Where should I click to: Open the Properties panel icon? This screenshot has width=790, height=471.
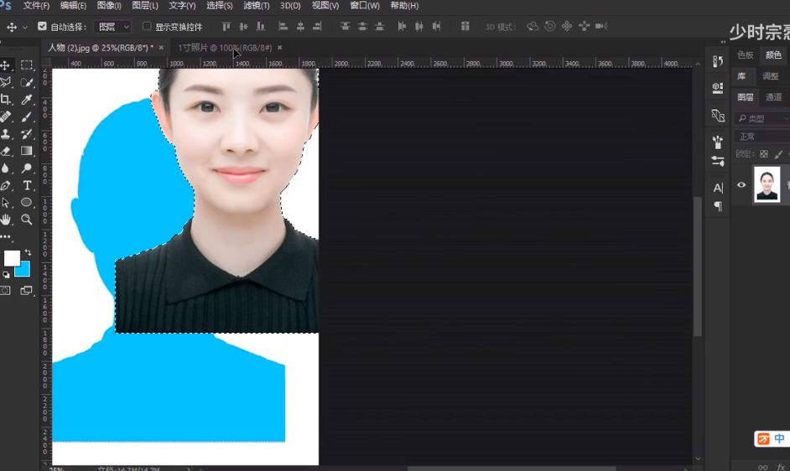(x=718, y=88)
